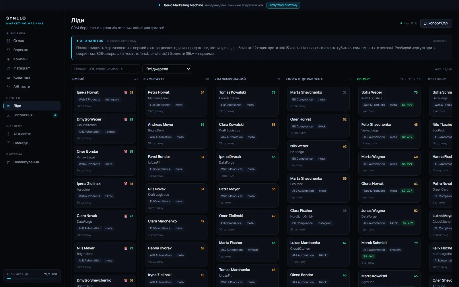The height and width of the screenshot is (287, 459).
Task: Click the КЛІЄНТ column header
Action: pos(363,79)
